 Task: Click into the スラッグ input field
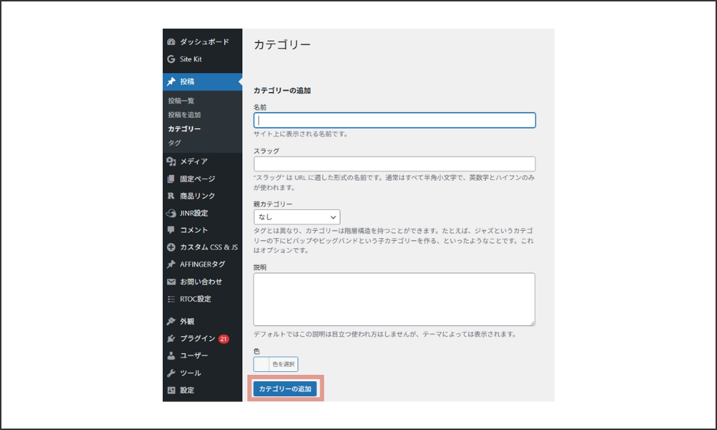coord(394,163)
